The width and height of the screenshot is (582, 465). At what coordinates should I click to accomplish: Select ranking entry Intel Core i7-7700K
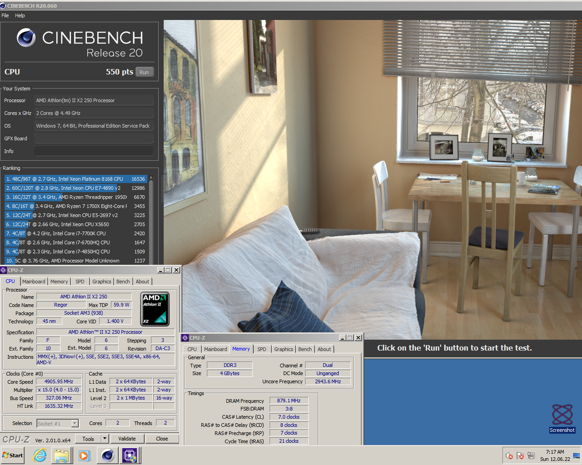coord(75,233)
